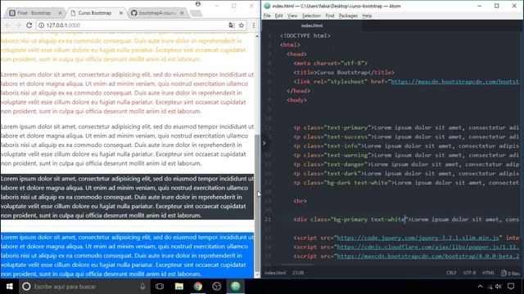Click the microphone icon in search box
Image resolution: width=524 pixels, height=294 pixels.
coord(142,287)
